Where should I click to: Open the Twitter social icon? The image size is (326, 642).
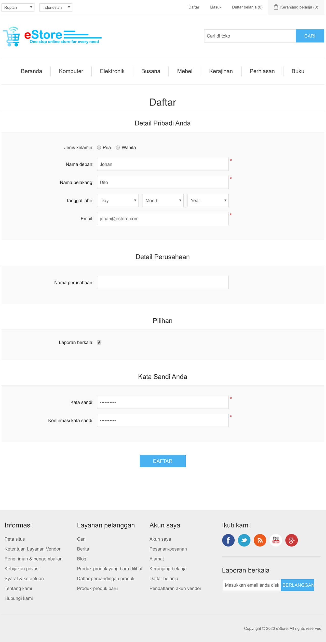pos(244,540)
